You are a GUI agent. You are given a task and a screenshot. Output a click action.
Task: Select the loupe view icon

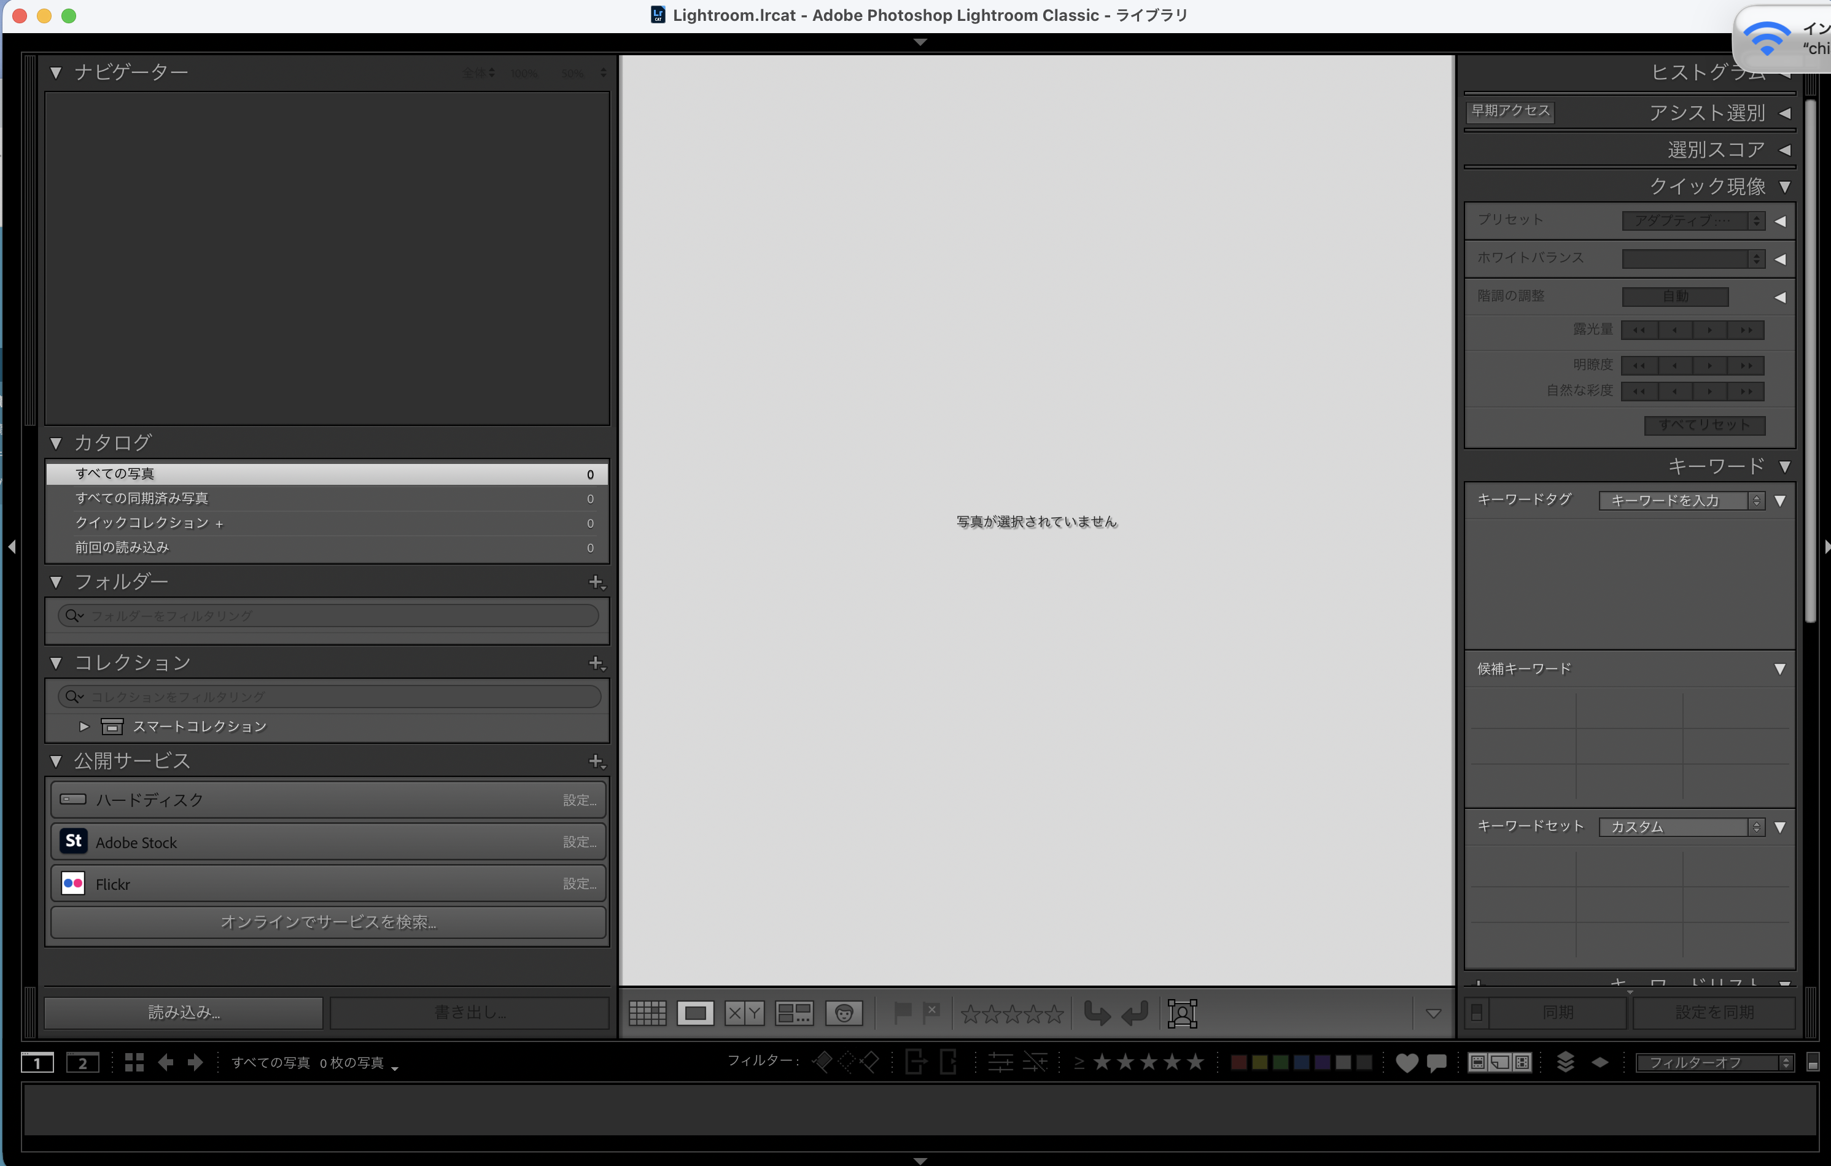click(x=695, y=1013)
